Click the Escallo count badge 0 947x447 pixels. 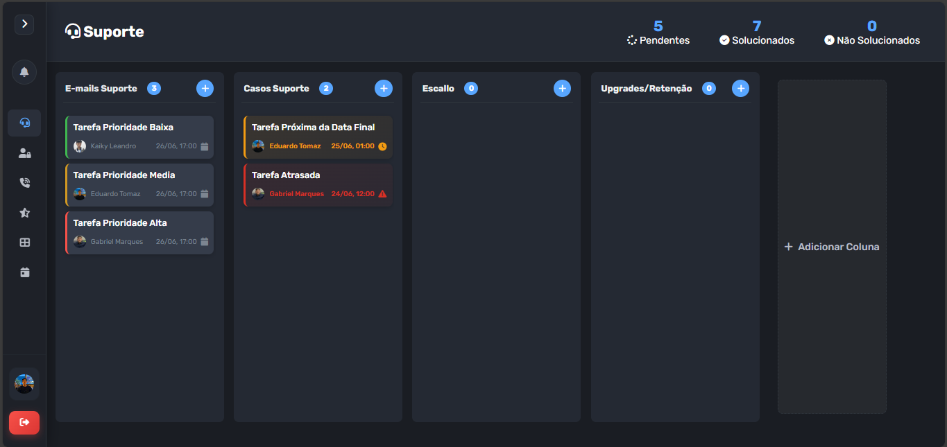tap(471, 88)
